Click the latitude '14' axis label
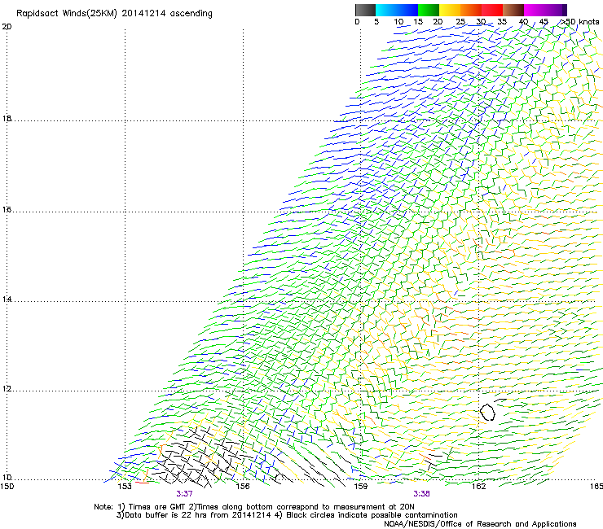This screenshot has width=603, height=529. point(7,299)
